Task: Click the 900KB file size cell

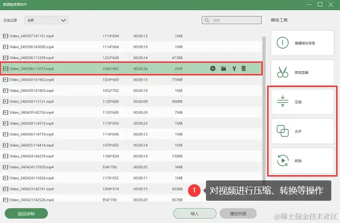Action: (x=177, y=102)
